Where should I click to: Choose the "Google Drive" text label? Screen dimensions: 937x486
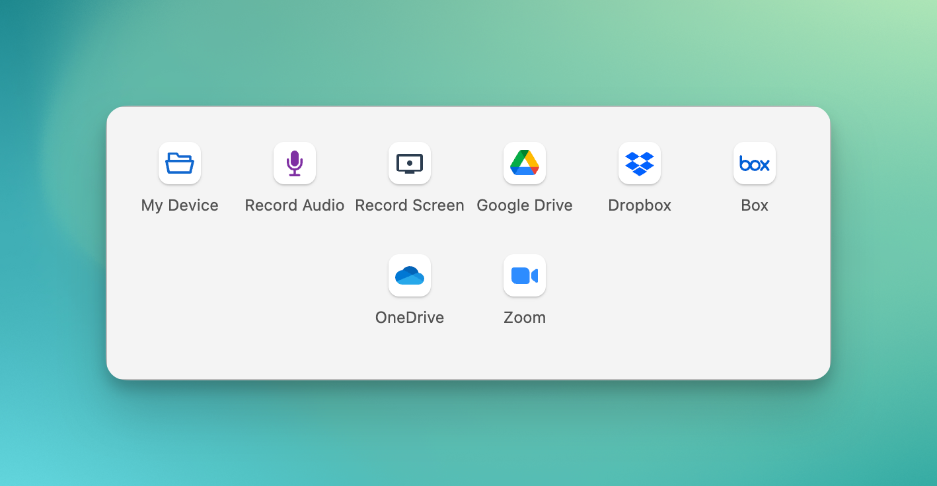tap(525, 205)
